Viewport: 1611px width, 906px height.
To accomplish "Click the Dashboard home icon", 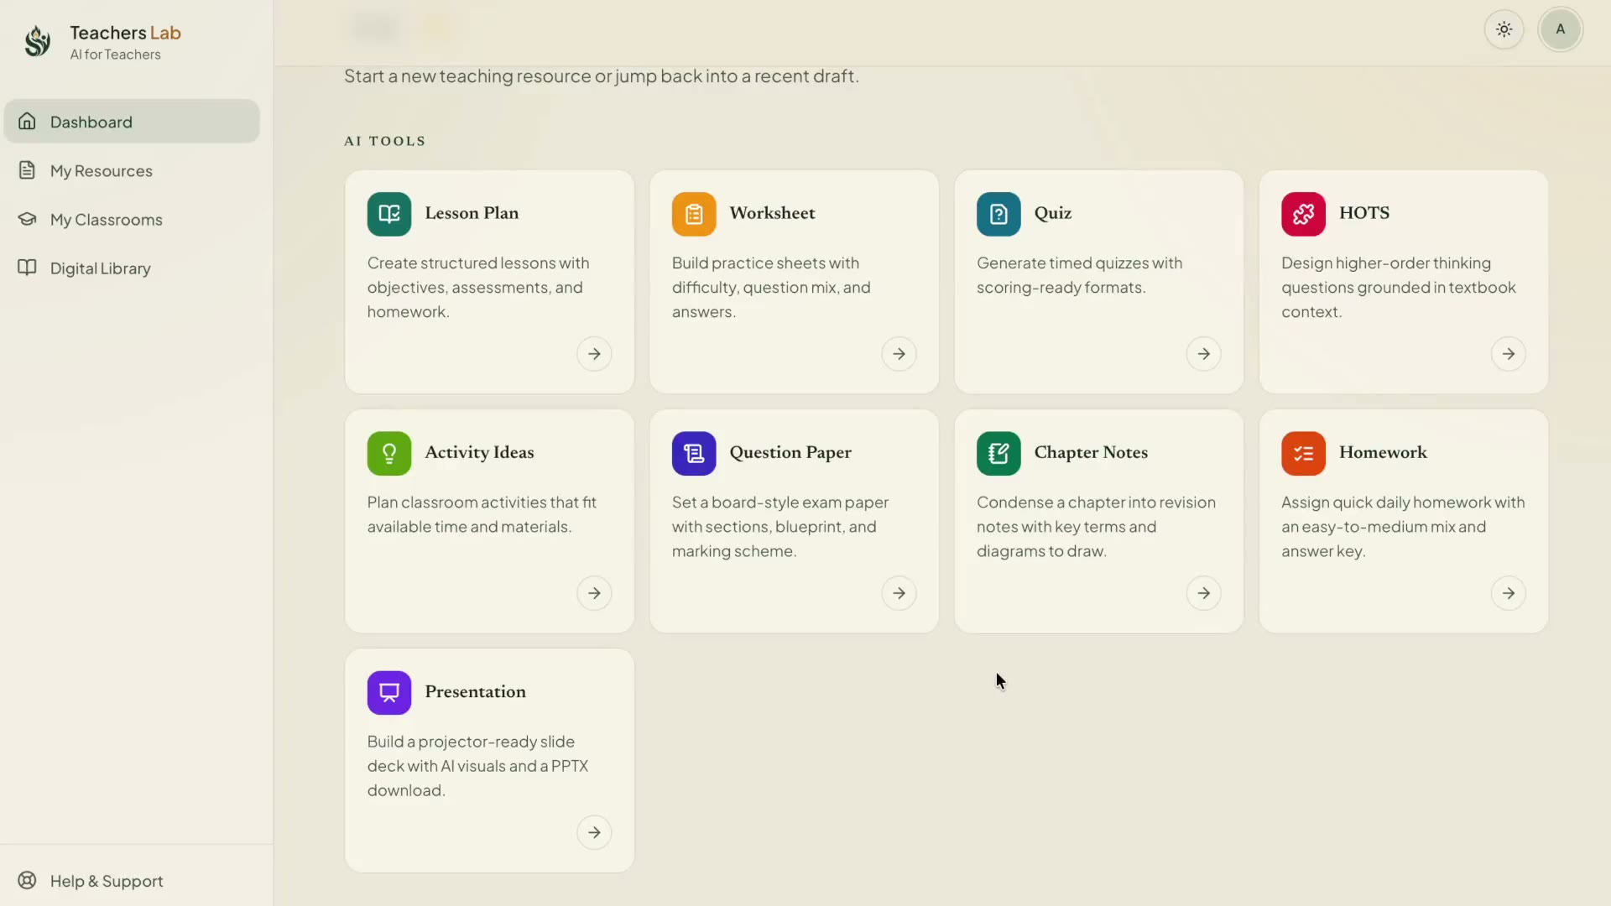I will (27, 122).
